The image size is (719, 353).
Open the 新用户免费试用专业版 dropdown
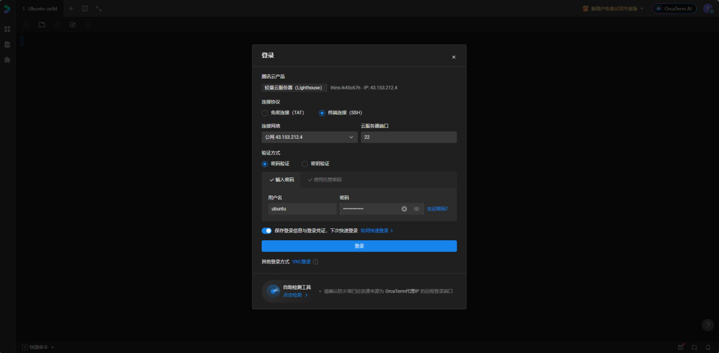pos(613,8)
